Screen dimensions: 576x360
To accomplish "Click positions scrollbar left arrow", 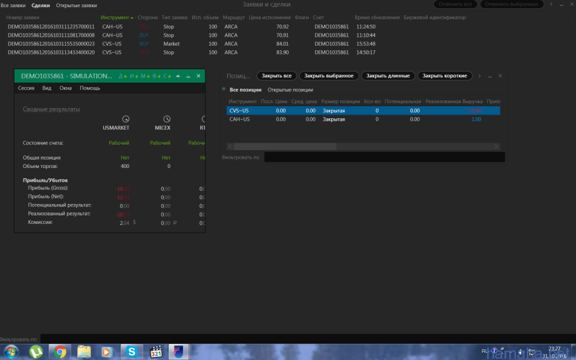I will (230, 146).
